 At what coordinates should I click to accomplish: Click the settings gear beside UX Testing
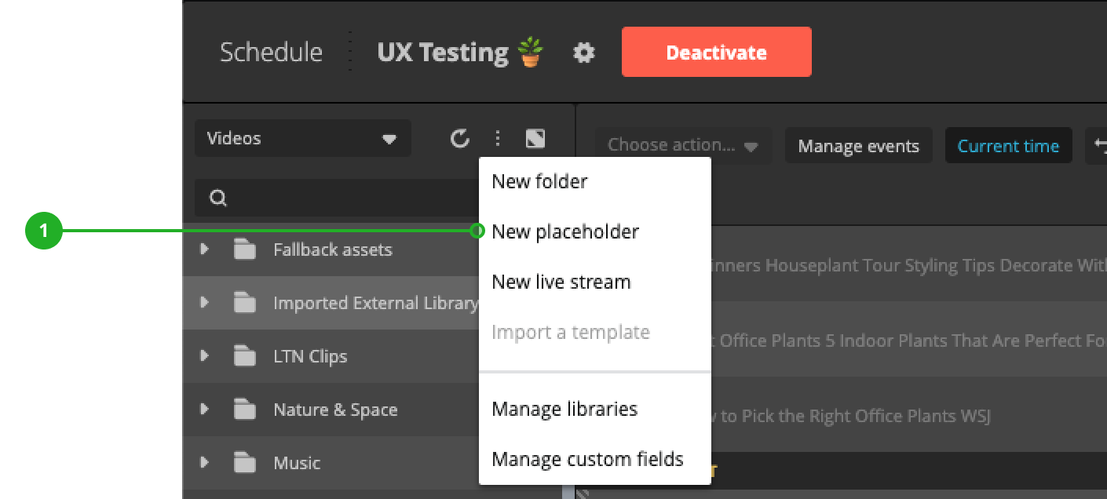[x=583, y=53]
